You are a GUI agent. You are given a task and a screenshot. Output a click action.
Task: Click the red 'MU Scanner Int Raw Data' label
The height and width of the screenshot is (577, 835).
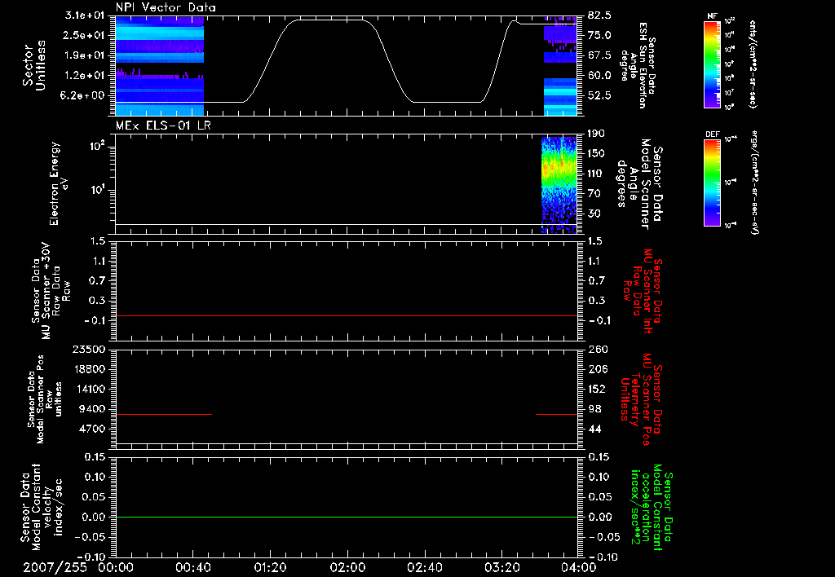[643, 292]
